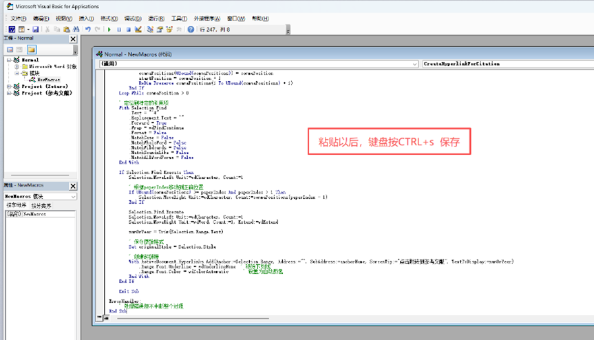This screenshot has height=340, width=594.
Task: Open the 工具(T) menu
Action: click(x=178, y=19)
